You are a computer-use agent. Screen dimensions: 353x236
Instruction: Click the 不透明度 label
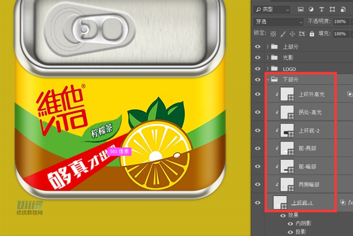[319, 21]
